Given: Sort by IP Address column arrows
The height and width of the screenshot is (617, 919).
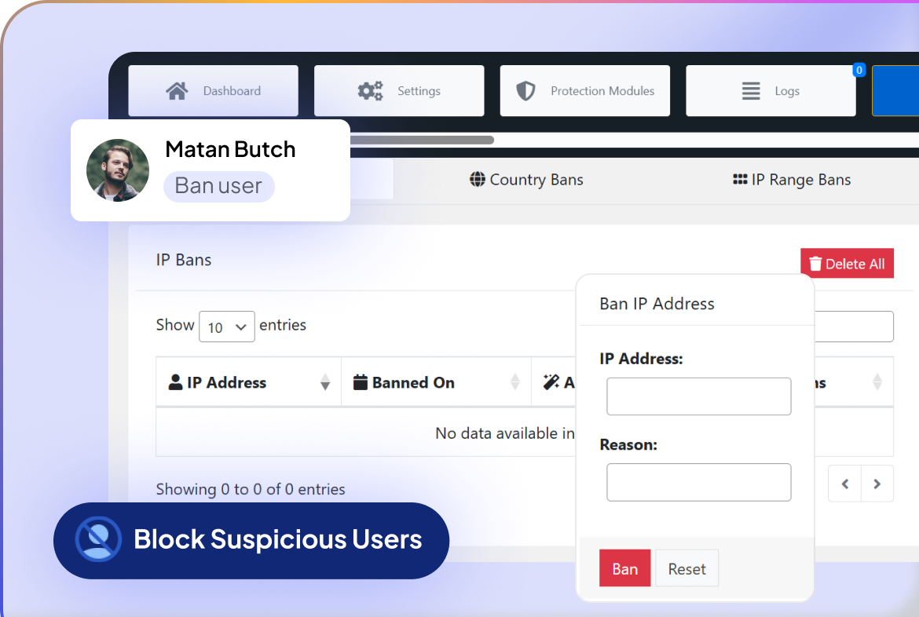Looking at the screenshot, I should (325, 383).
